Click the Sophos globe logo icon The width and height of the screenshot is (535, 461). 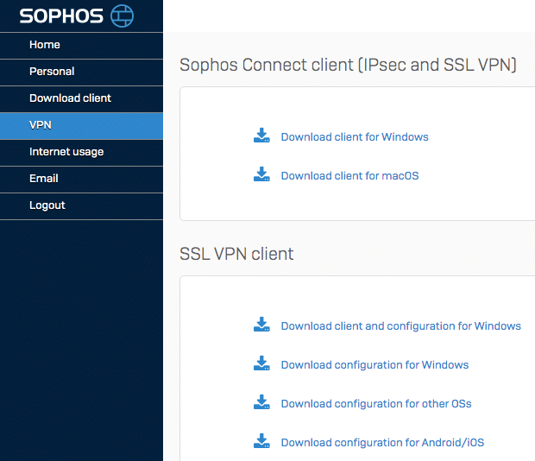tap(122, 16)
